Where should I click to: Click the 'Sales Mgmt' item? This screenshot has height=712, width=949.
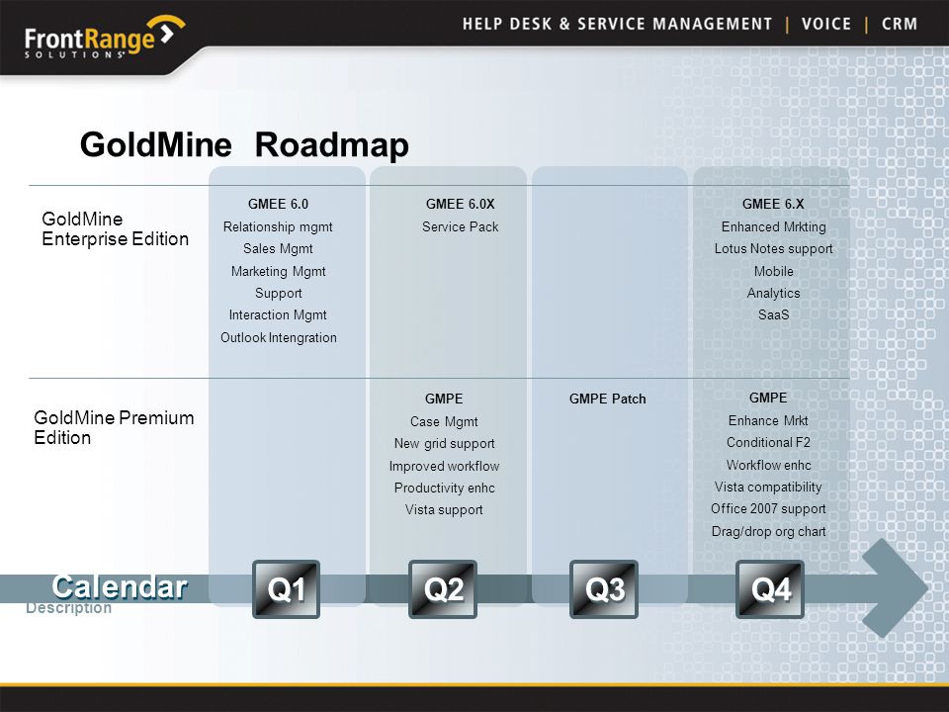click(278, 249)
